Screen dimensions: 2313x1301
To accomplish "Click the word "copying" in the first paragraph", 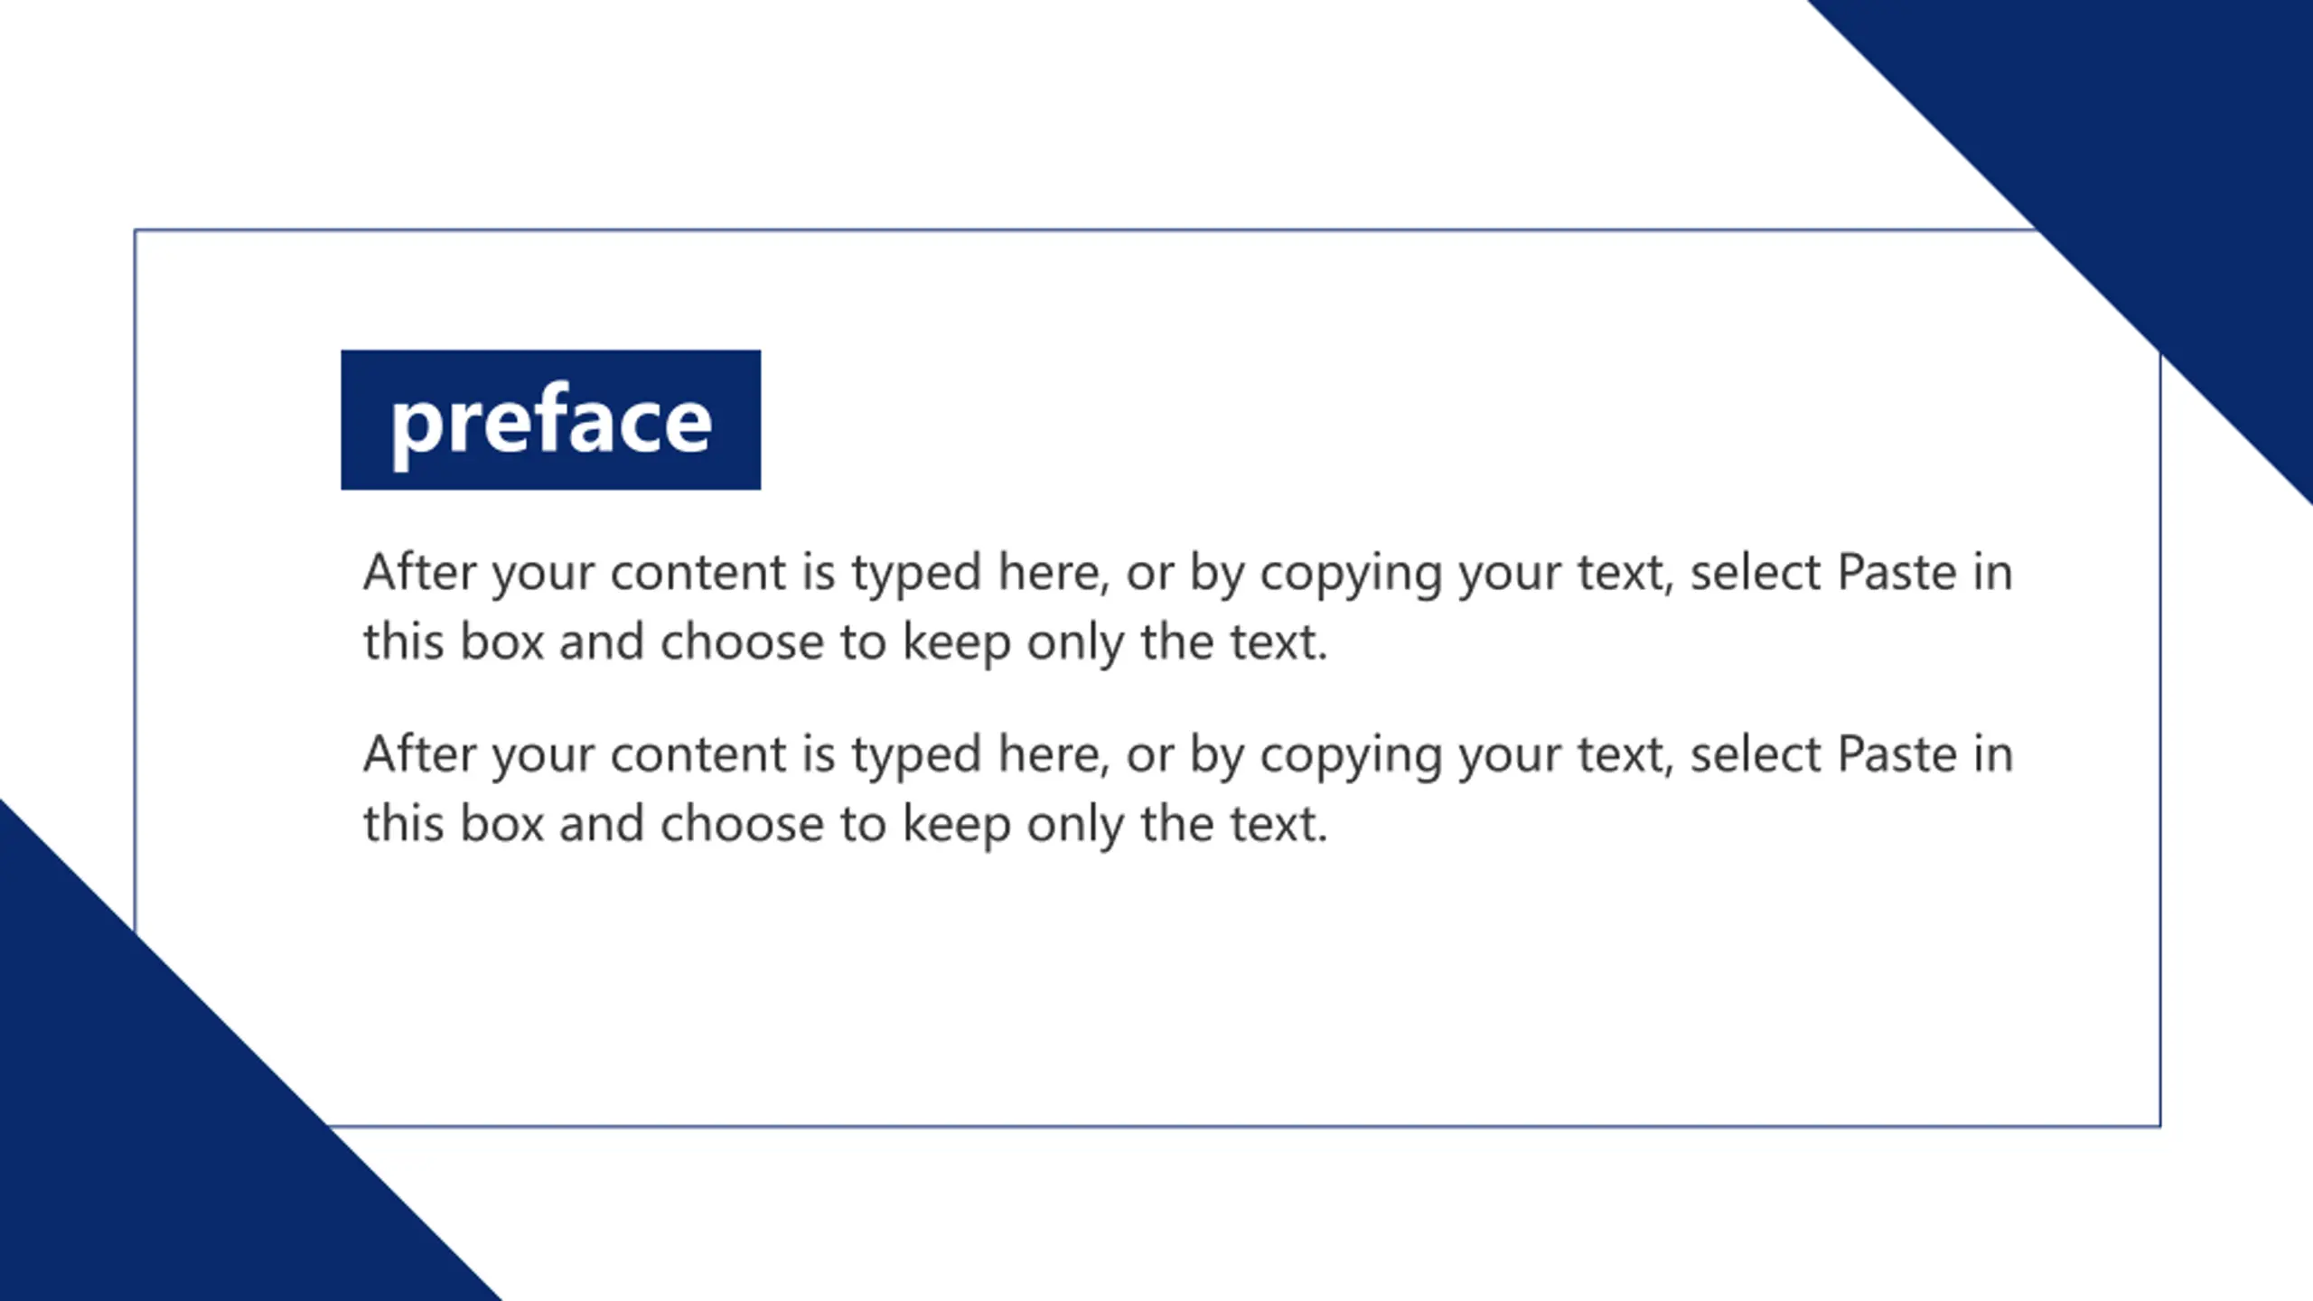I will click(x=1351, y=575).
